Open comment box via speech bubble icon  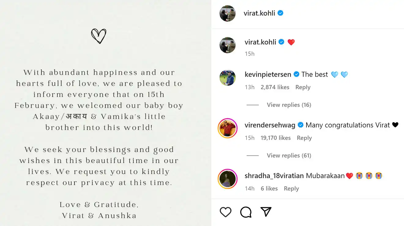pos(246,212)
